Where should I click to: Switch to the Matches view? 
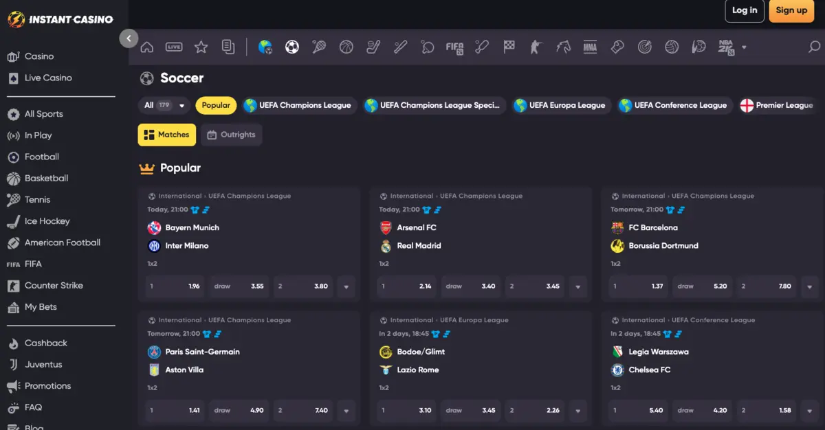[x=167, y=135]
